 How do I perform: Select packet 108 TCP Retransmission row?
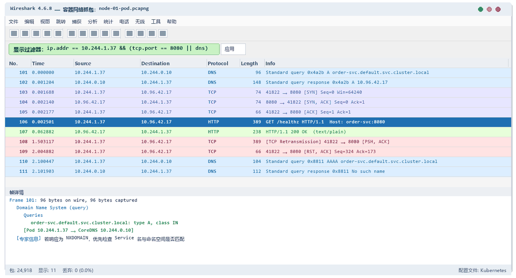coord(258,141)
